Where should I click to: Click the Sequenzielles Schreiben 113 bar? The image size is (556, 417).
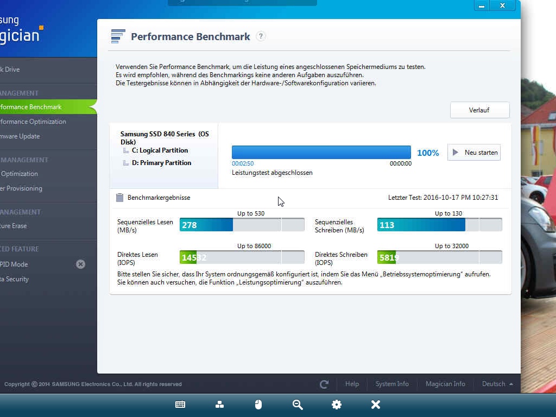(x=439, y=225)
